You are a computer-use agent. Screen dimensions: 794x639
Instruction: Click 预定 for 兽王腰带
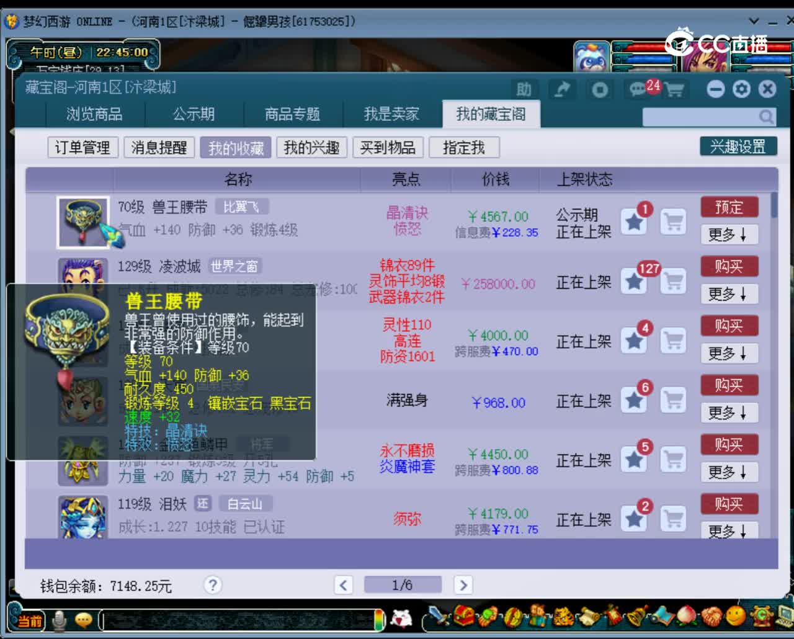click(729, 207)
